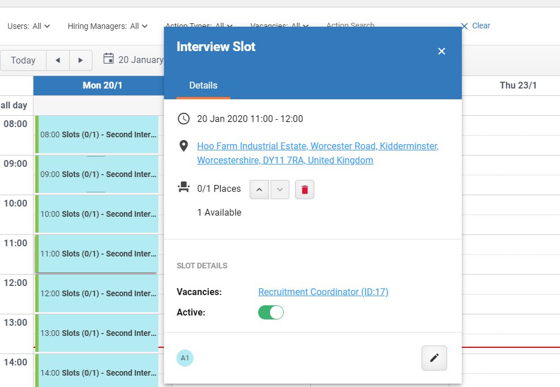560x387 pixels.
Task: Click the pencil edit icon
Action: click(434, 357)
